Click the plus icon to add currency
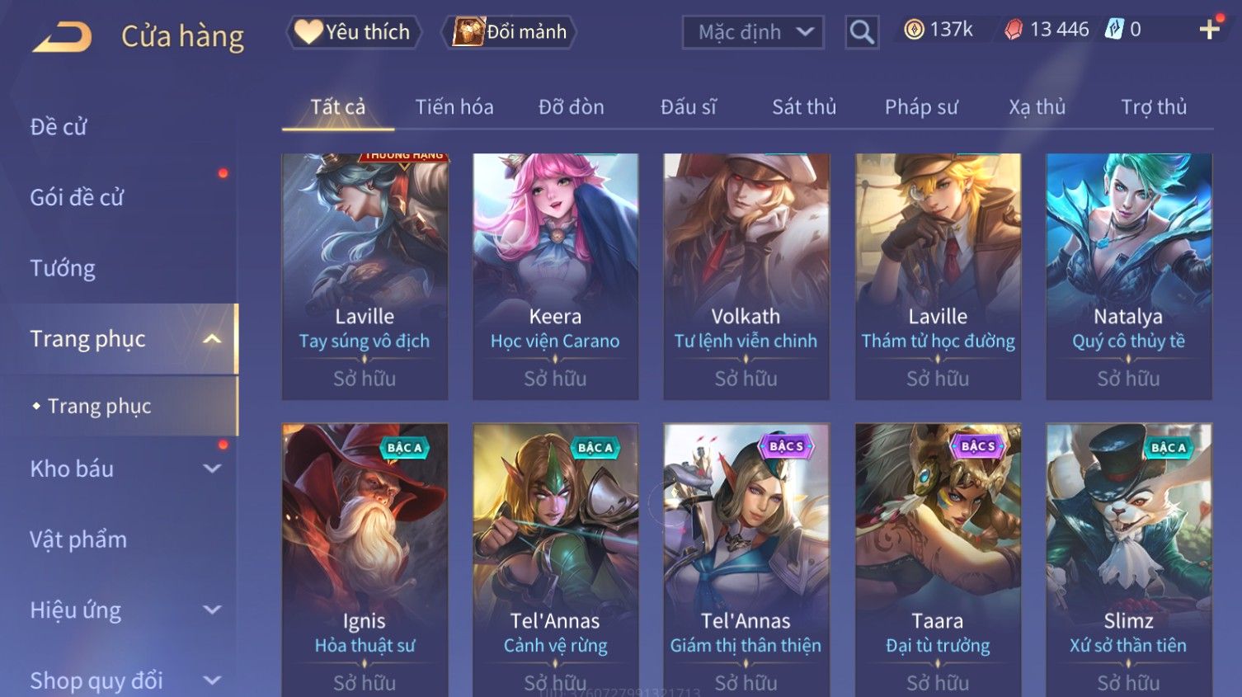This screenshot has width=1242, height=697. pyautogui.click(x=1209, y=30)
